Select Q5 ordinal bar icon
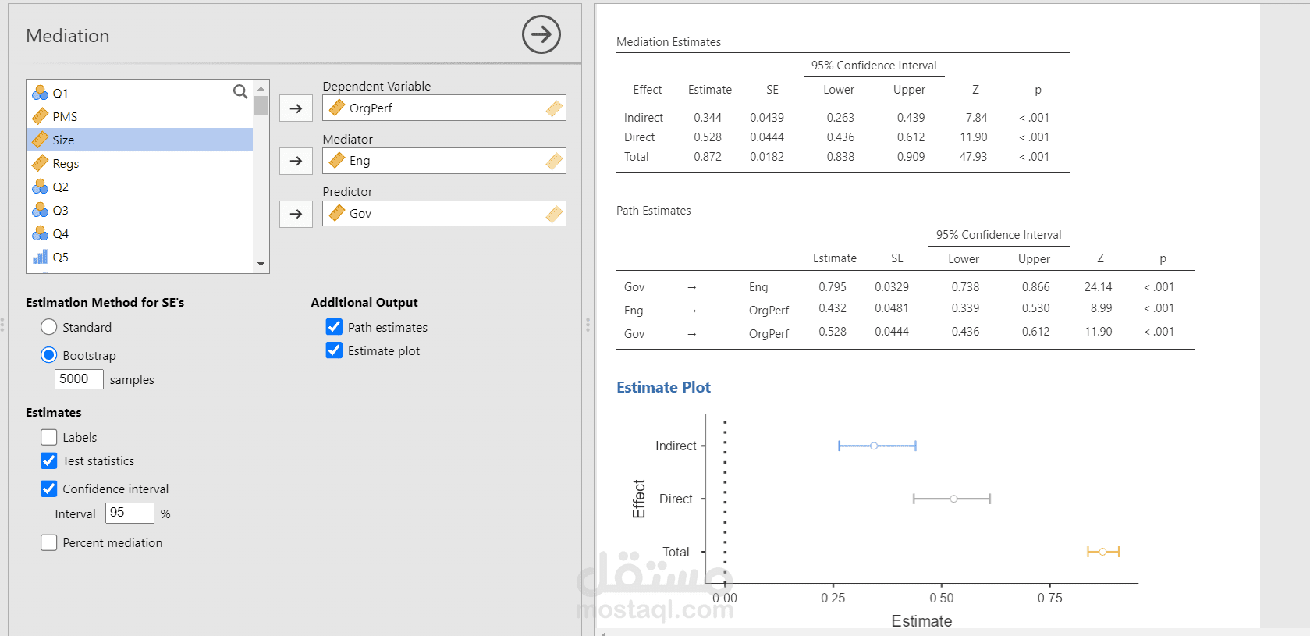 click(40, 257)
